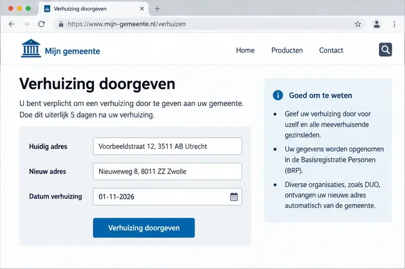Select the Verhuizing doorgeven browser tab
Viewport: 405px width, 269px height.
(x=93, y=9)
